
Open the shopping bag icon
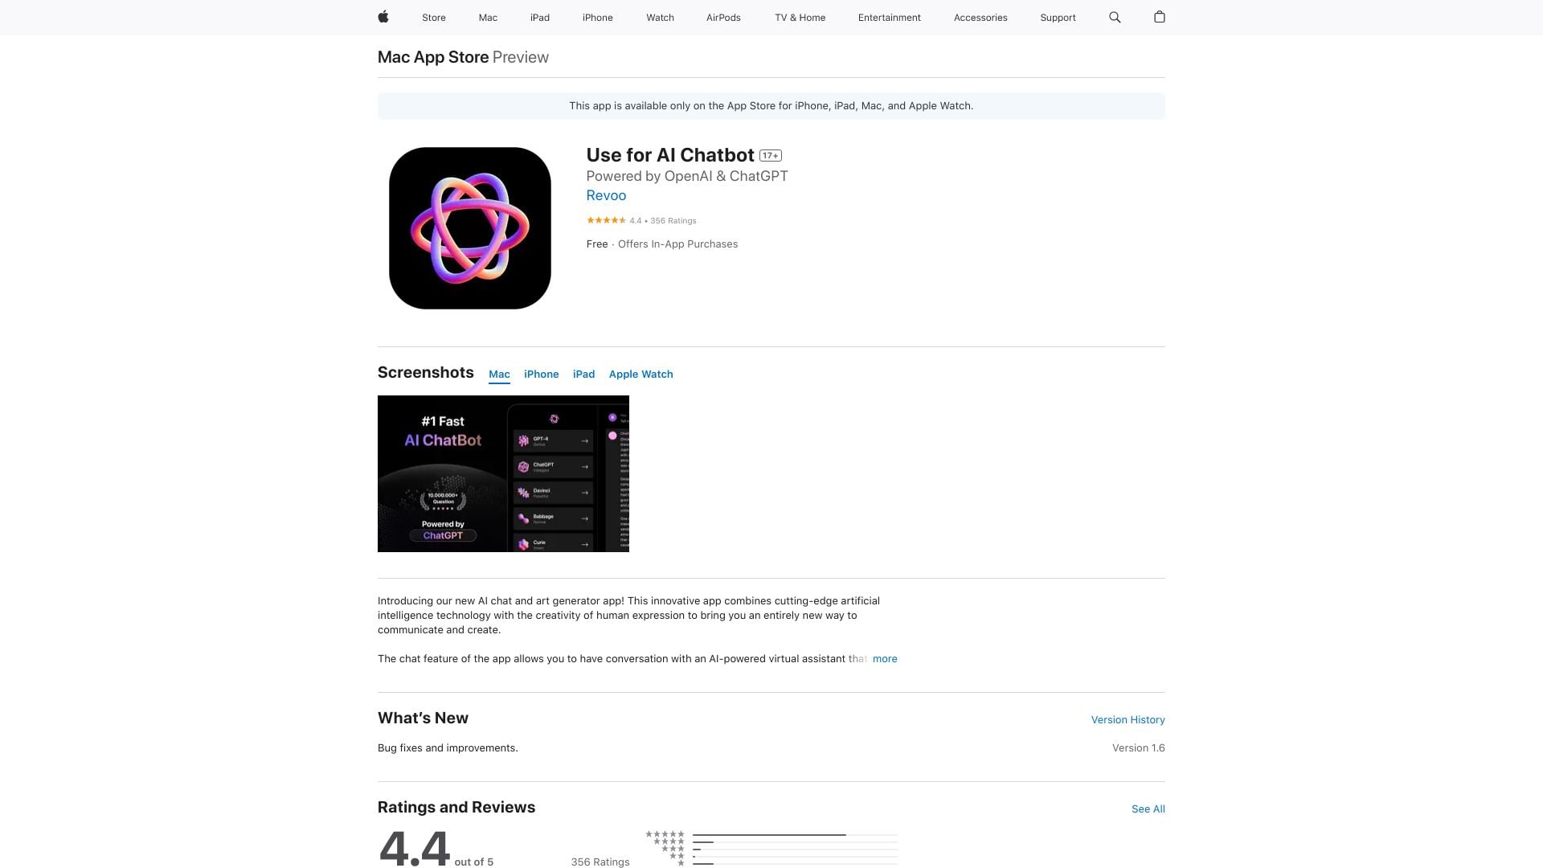[x=1160, y=17]
